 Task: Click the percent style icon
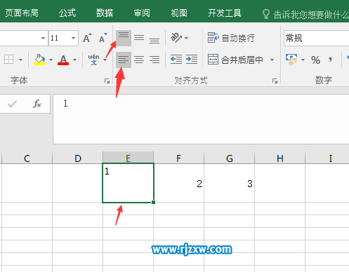pos(315,60)
